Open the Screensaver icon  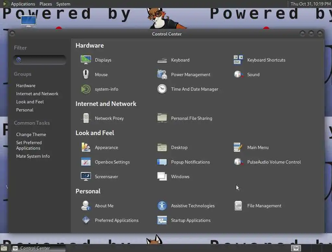click(x=86, y=177)
